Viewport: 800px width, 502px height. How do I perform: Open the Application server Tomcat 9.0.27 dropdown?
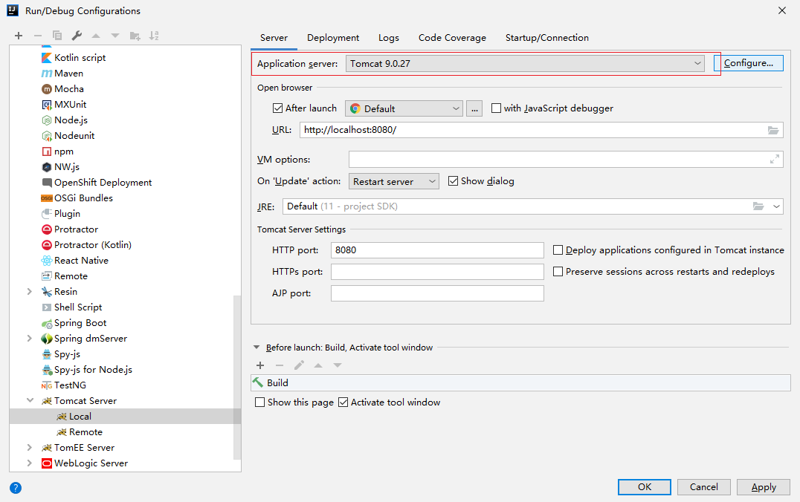tap(525, 64)
